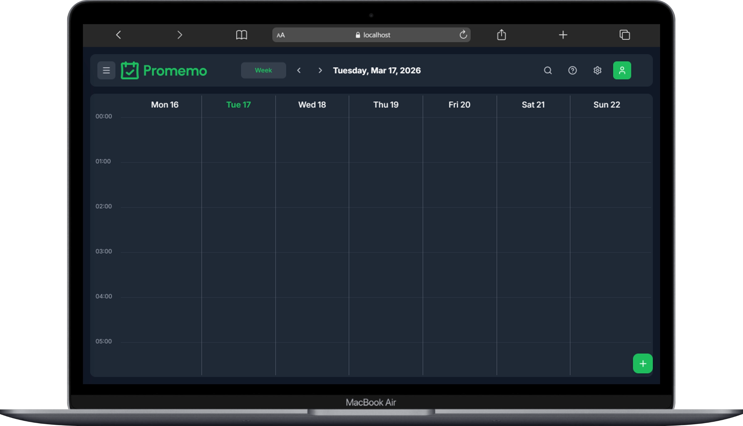
Task: Open a new browser tab
Action: tap(563, 35)
